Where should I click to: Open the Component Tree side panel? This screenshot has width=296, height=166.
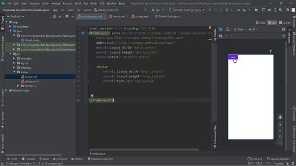tap(215, 136)
